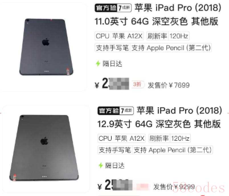
Task: Click the second listing's 官方验 badge
Action: (109, 111)
